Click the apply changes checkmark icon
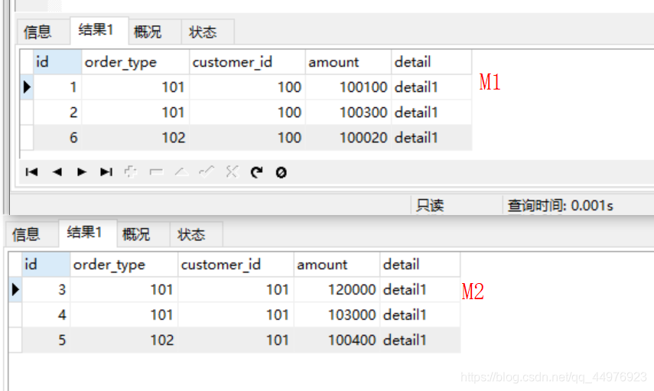 207,172
